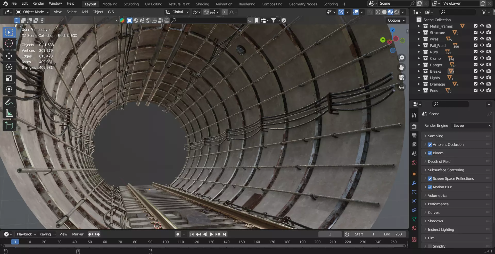The height and width of the screenshot is (254, 495).
Task: Toggle auto keying record button
Action: [x=178, y=234]
